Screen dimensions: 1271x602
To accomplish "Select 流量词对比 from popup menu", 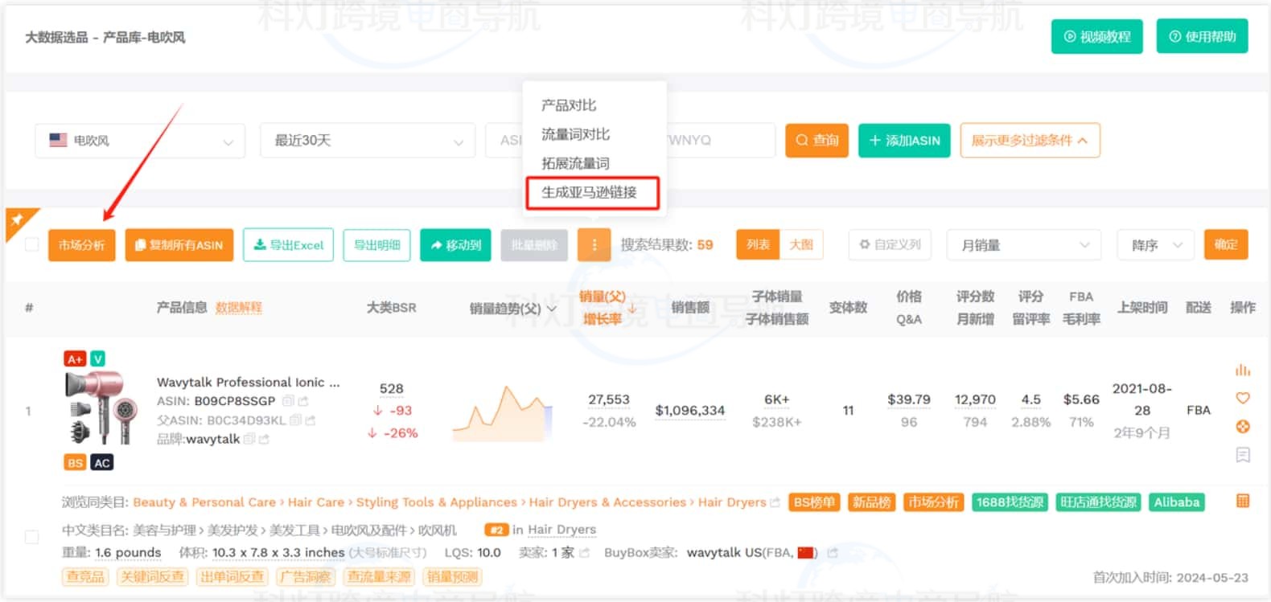I will [x=575, y=134].
